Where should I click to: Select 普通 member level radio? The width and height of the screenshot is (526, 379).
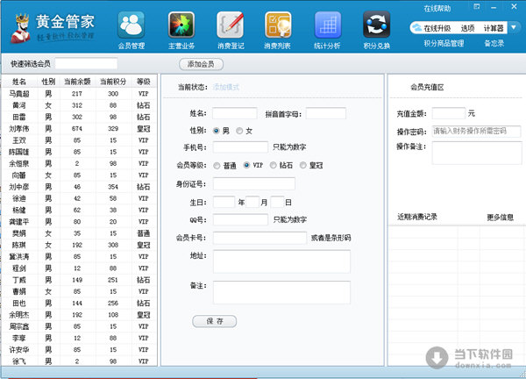216,165
